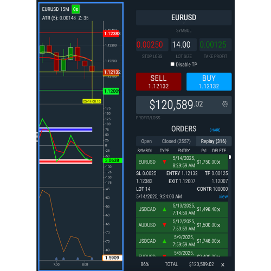Select the Replay (316) tab
The image size is (271, 271).
coord(214,141)
